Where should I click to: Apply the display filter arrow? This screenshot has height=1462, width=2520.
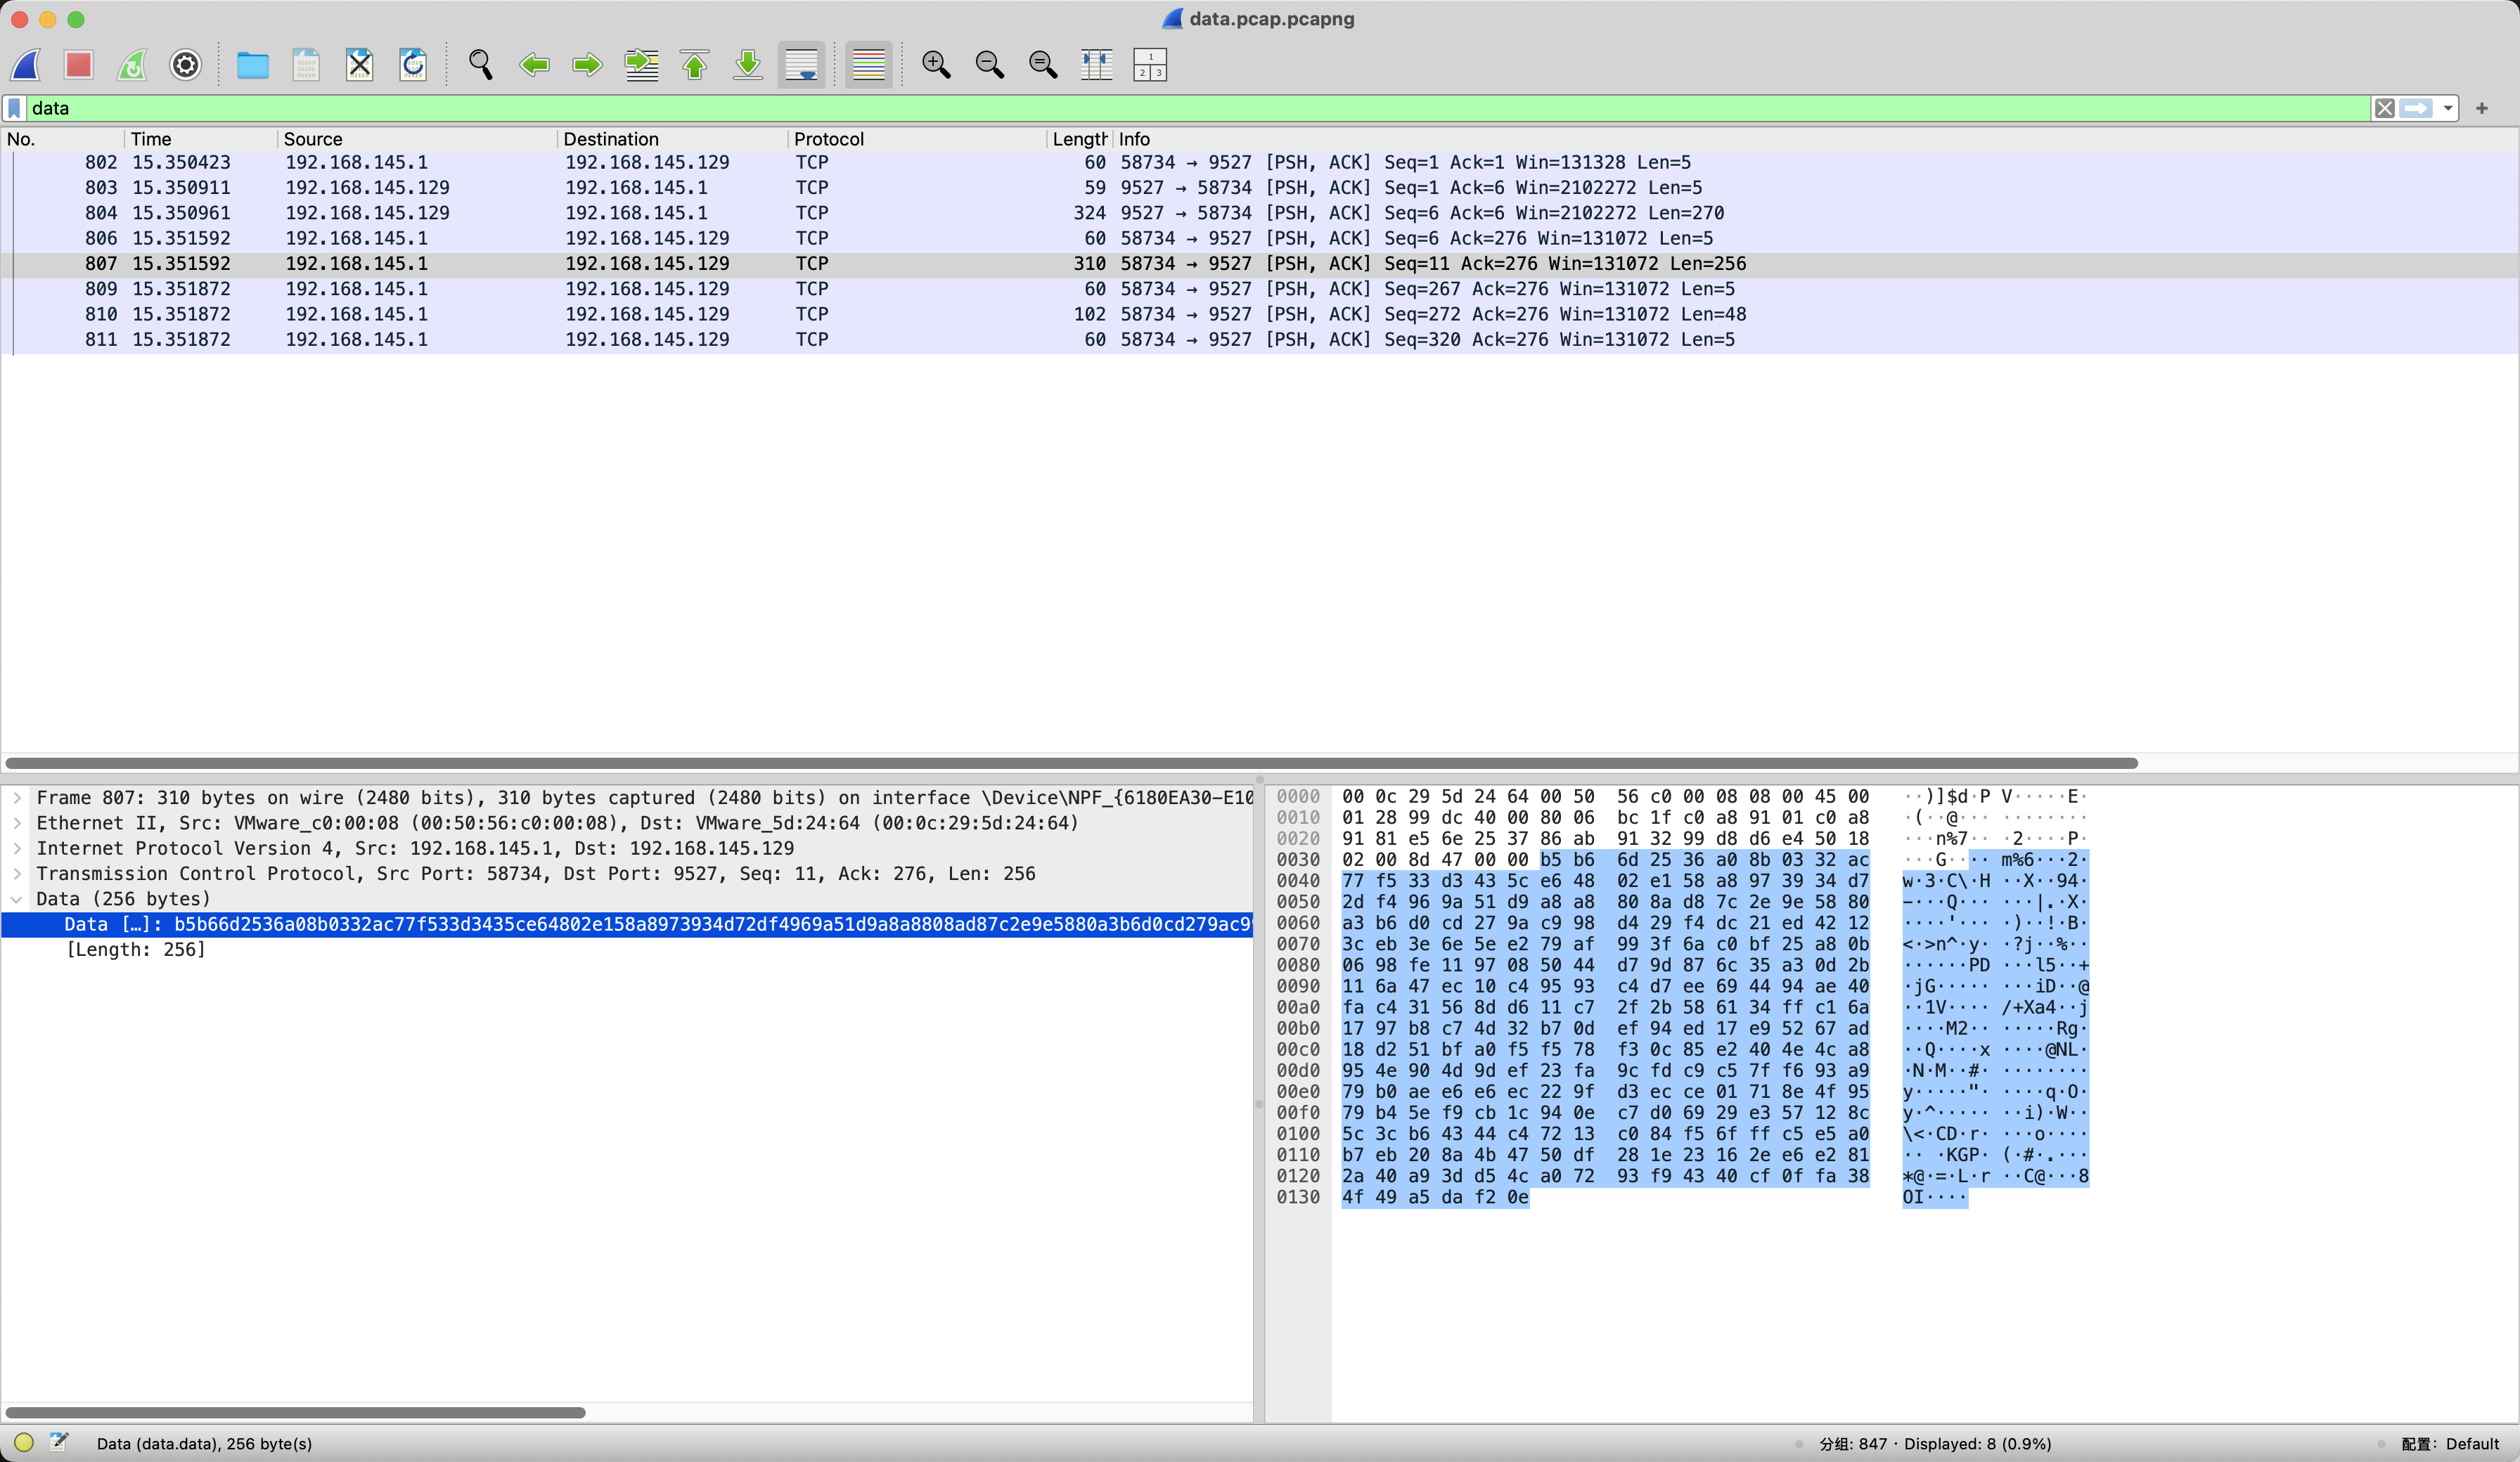2416,108
